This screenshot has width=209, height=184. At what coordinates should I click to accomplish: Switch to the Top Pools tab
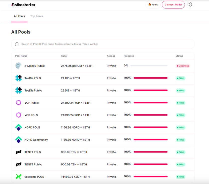[37, 16]
